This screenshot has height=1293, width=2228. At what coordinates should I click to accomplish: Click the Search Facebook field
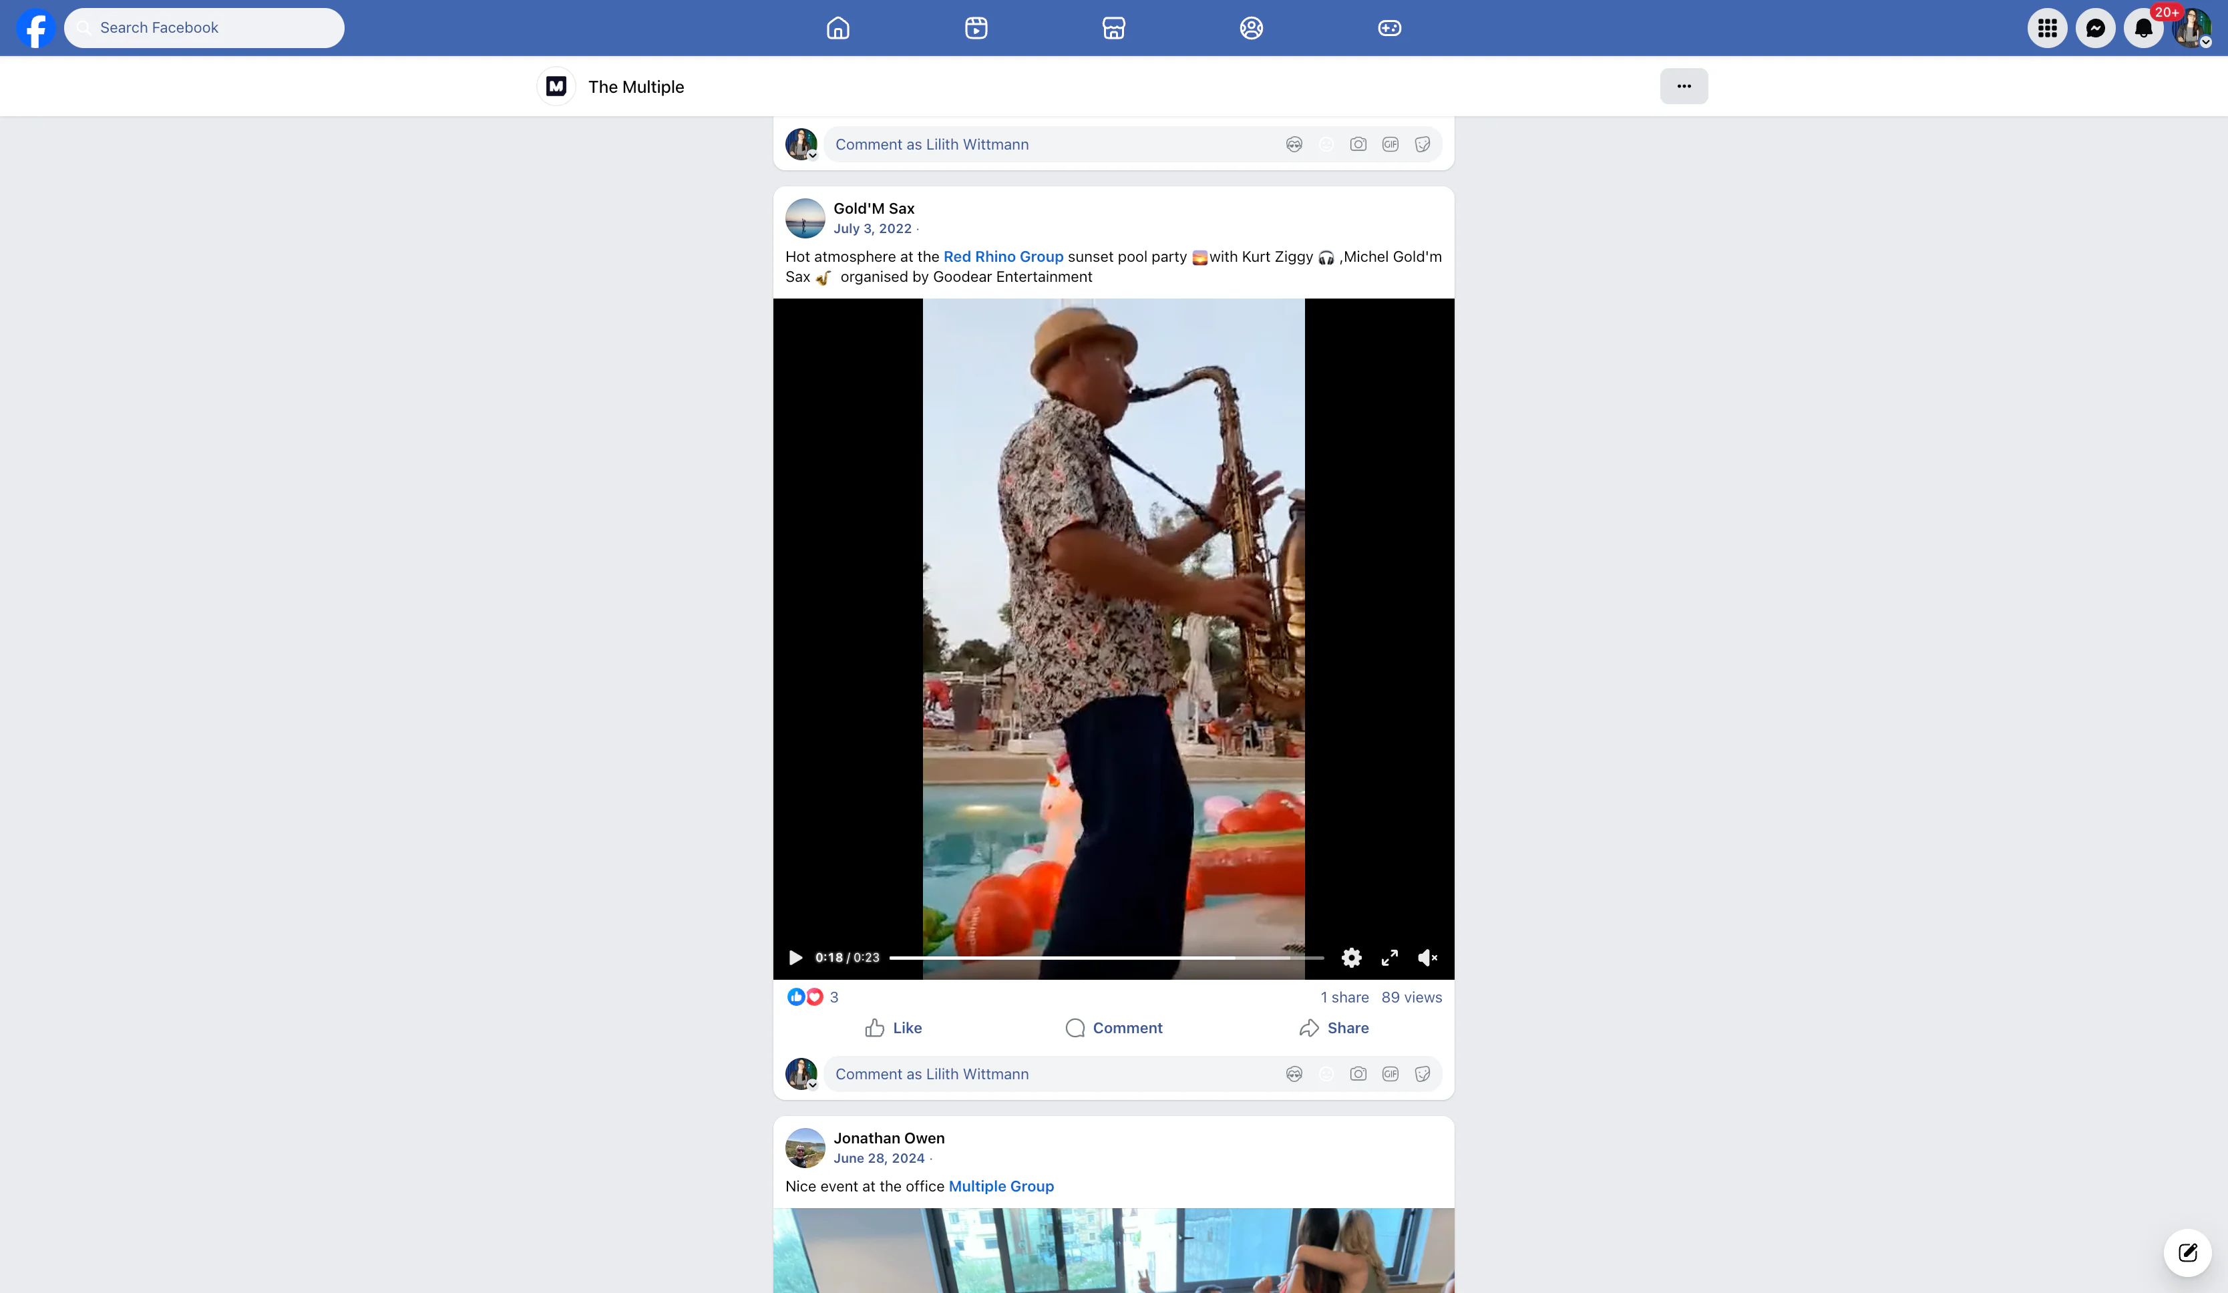pos(204,28)
